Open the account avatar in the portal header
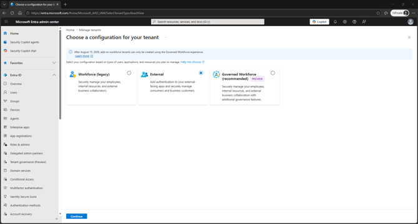 pos(411,22)
